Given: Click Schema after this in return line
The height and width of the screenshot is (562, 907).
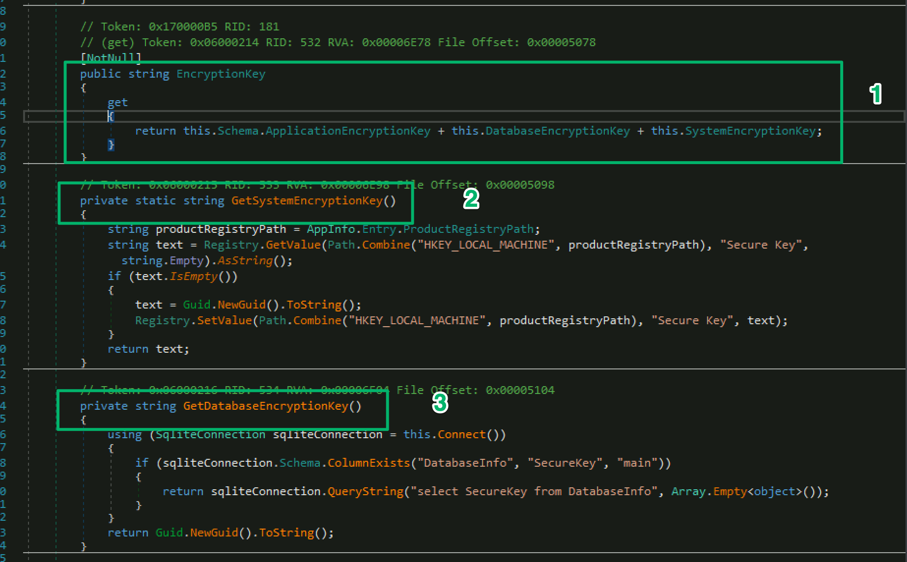Looking at the screenshot, I should 238,131.
